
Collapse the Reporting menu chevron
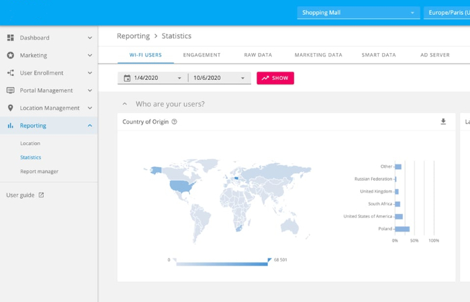[x=90, y=125]
